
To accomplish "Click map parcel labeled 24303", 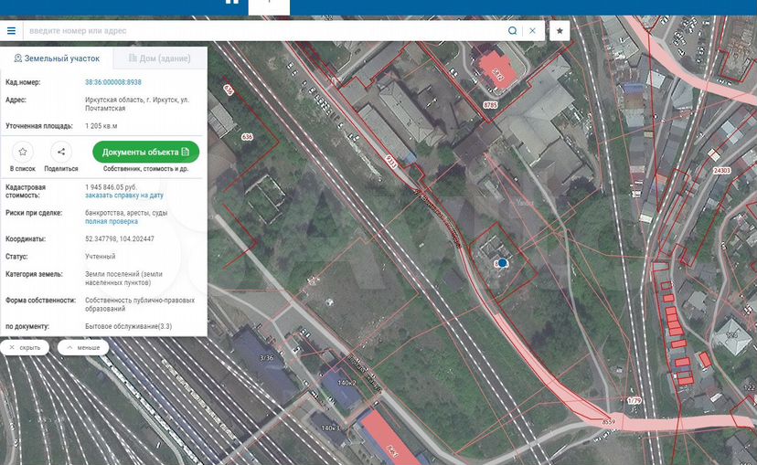I will point(722,170).
